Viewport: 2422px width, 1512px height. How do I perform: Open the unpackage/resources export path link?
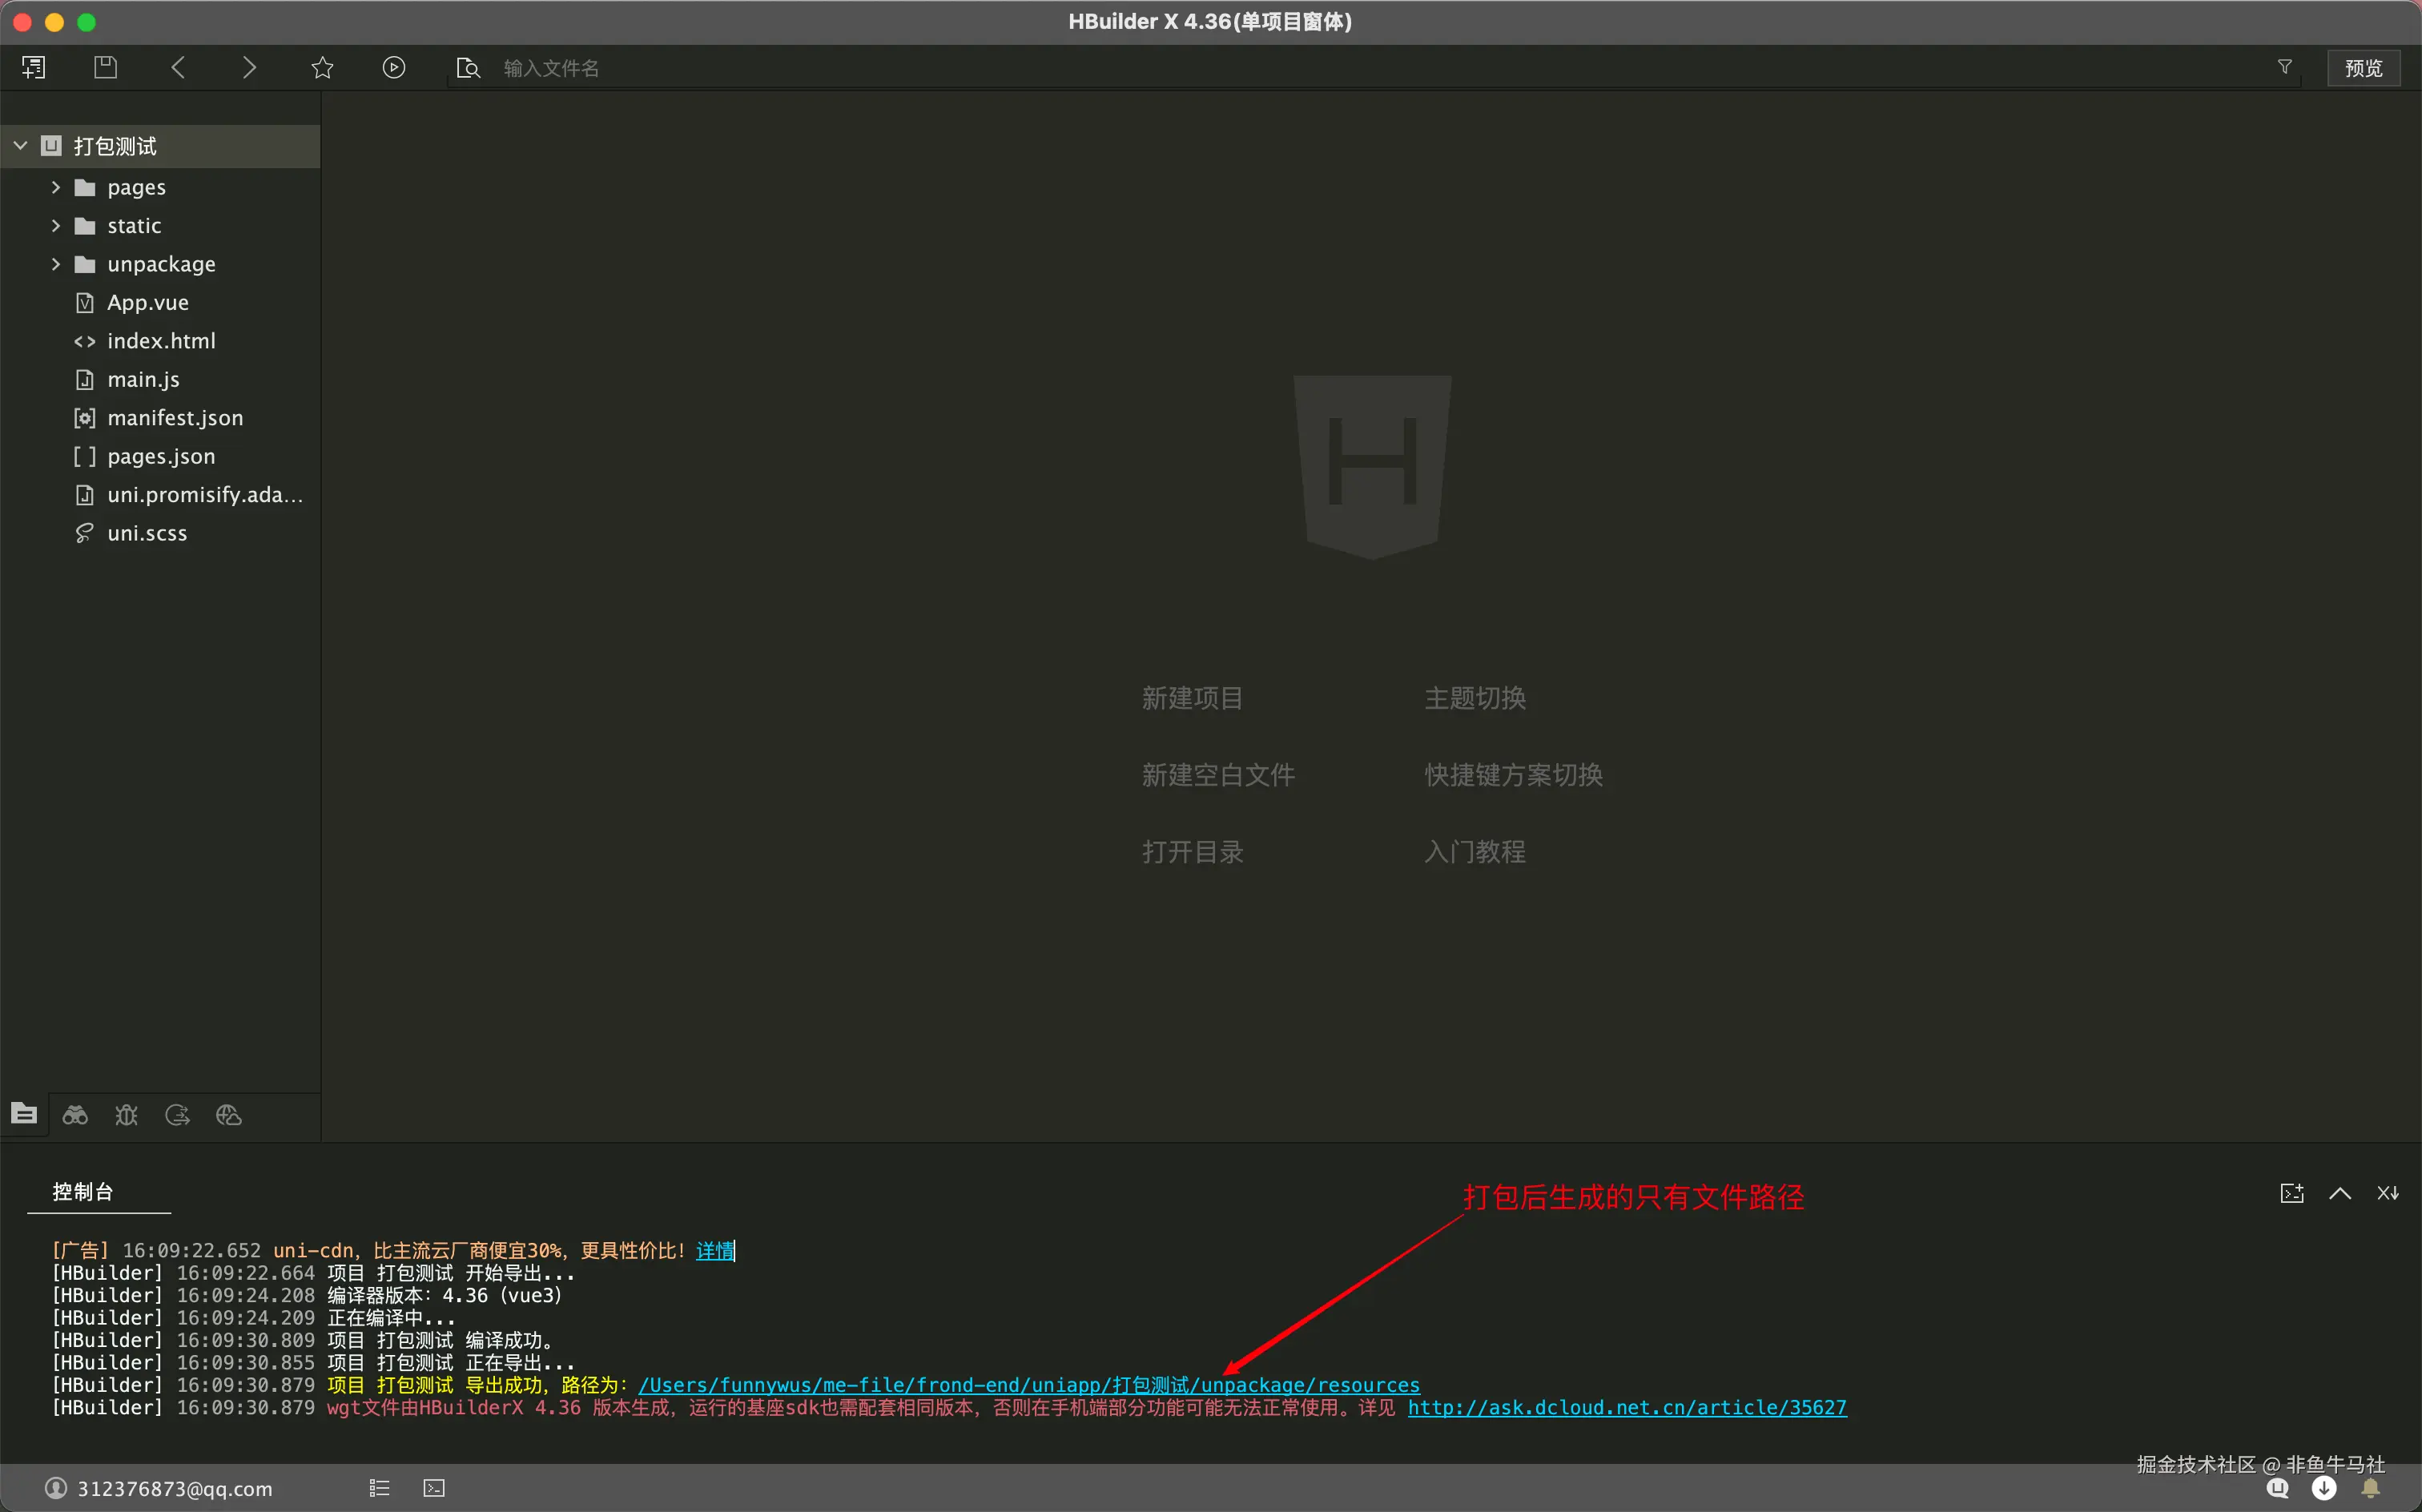pos(1028,1385)
